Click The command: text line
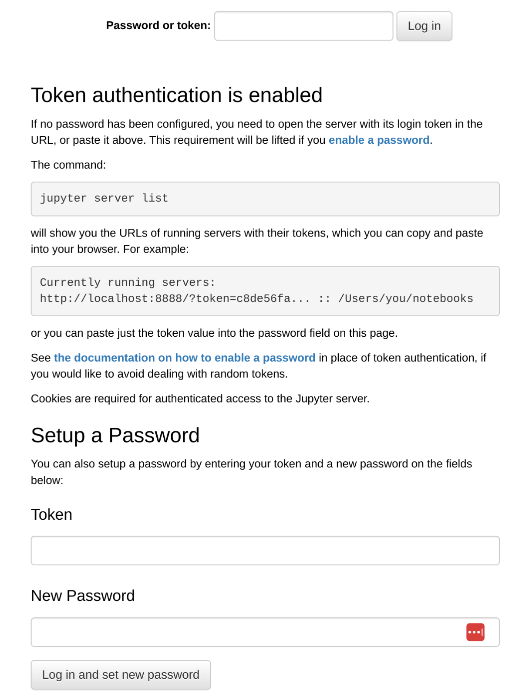The image size is (529, 697). coord(68,165)
